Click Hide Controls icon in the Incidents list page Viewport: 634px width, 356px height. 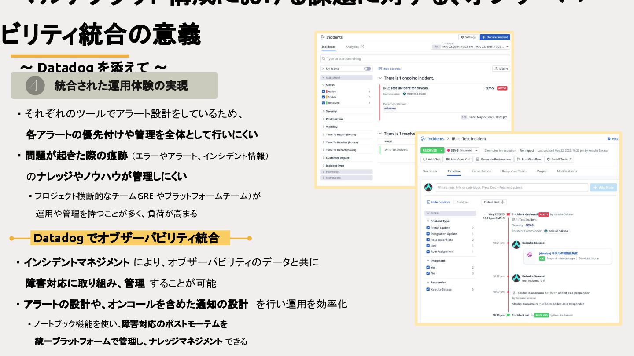click(380, 69)
